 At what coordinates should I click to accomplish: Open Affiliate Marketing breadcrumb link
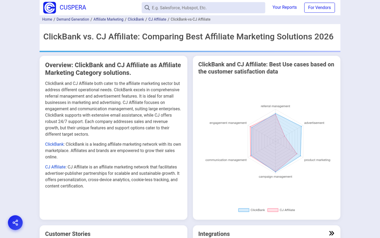(108, 19)
